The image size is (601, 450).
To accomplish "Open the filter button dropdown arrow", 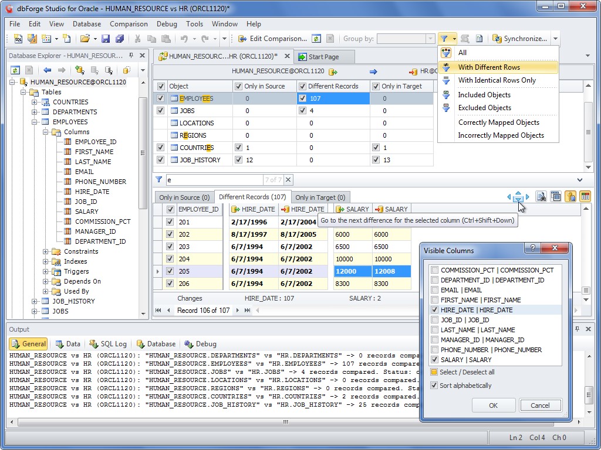I will pyautogui.click(x=454, y=39).
